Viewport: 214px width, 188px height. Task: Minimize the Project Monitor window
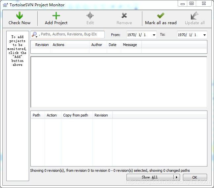click(x=183, y=3)
